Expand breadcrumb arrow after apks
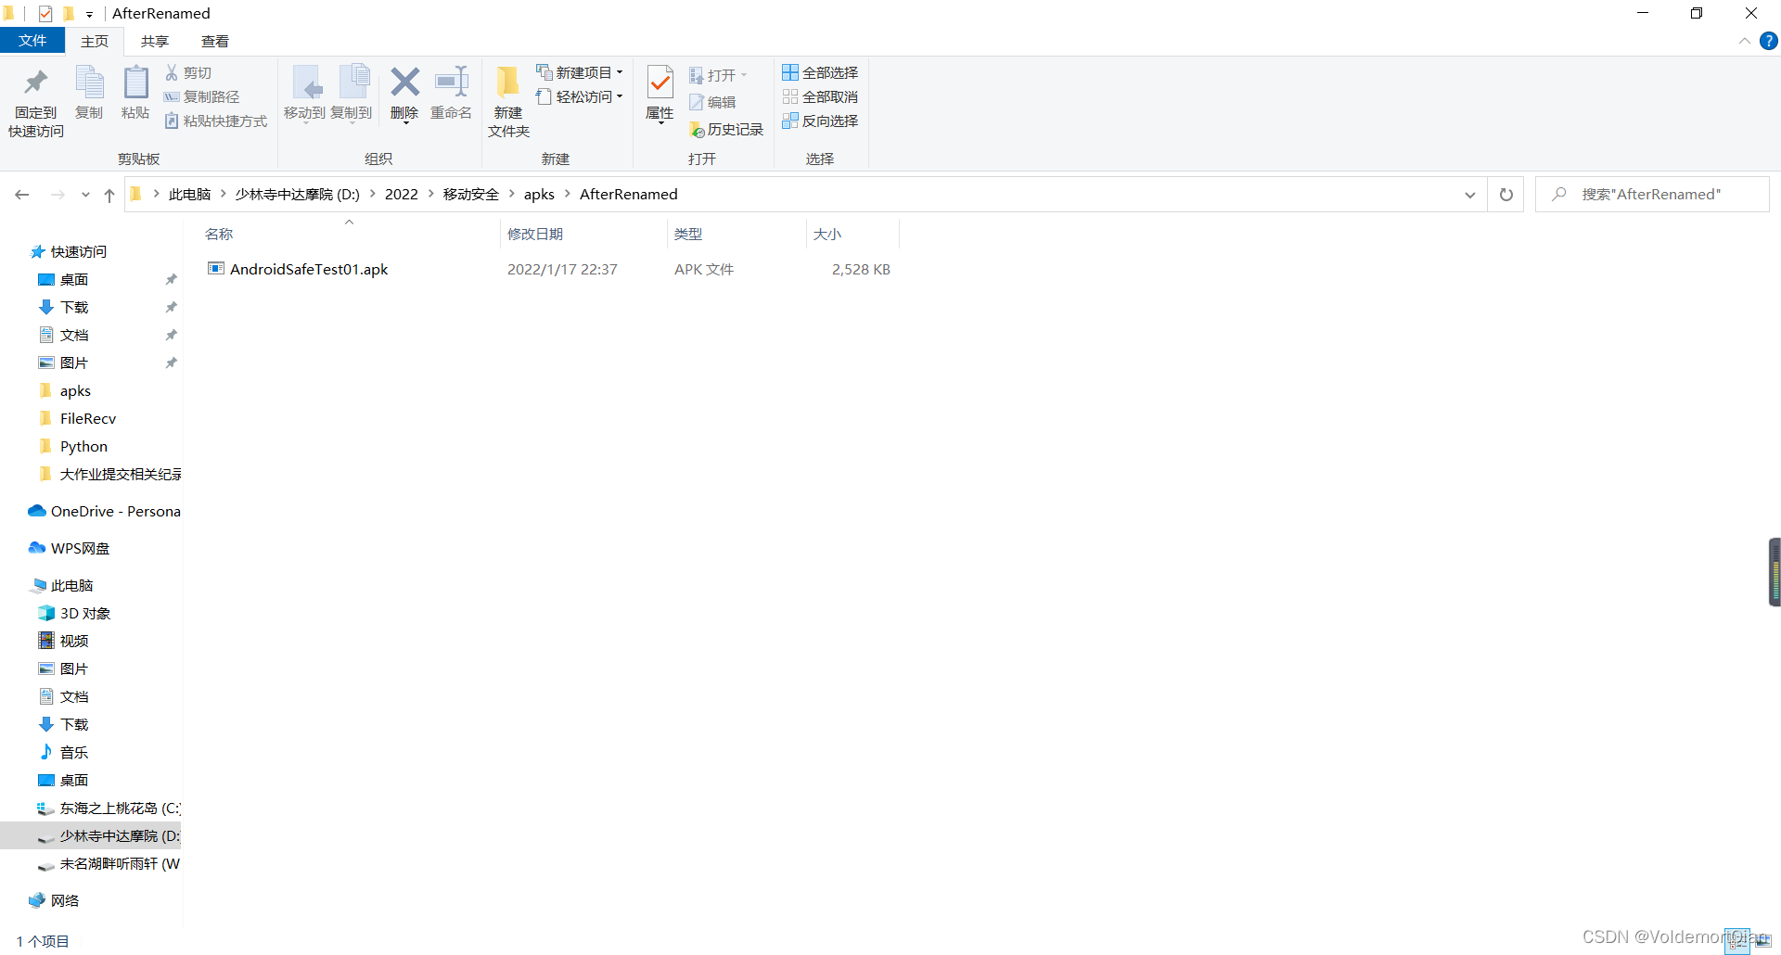 click(567, 194)
